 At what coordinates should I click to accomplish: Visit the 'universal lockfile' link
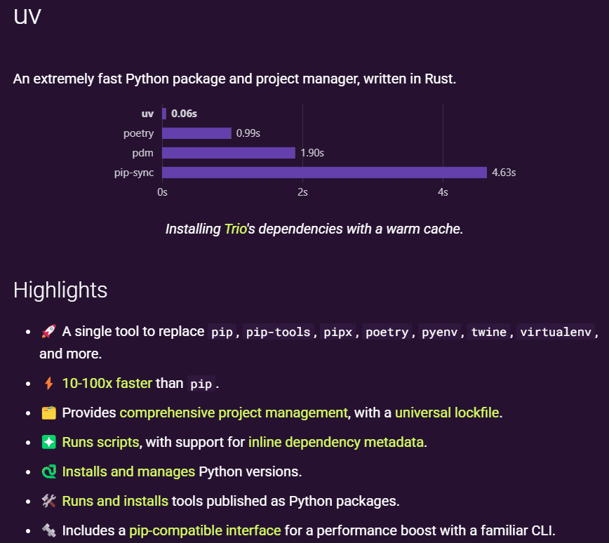pyautogui.click(x=447, y=413)
